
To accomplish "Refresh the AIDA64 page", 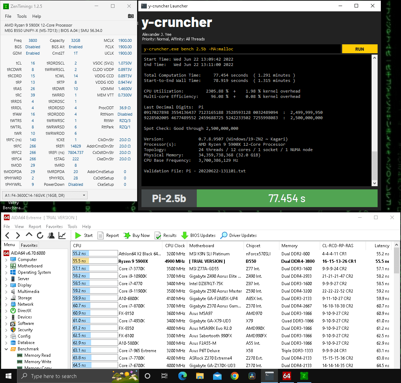I will tap(40, 235).
